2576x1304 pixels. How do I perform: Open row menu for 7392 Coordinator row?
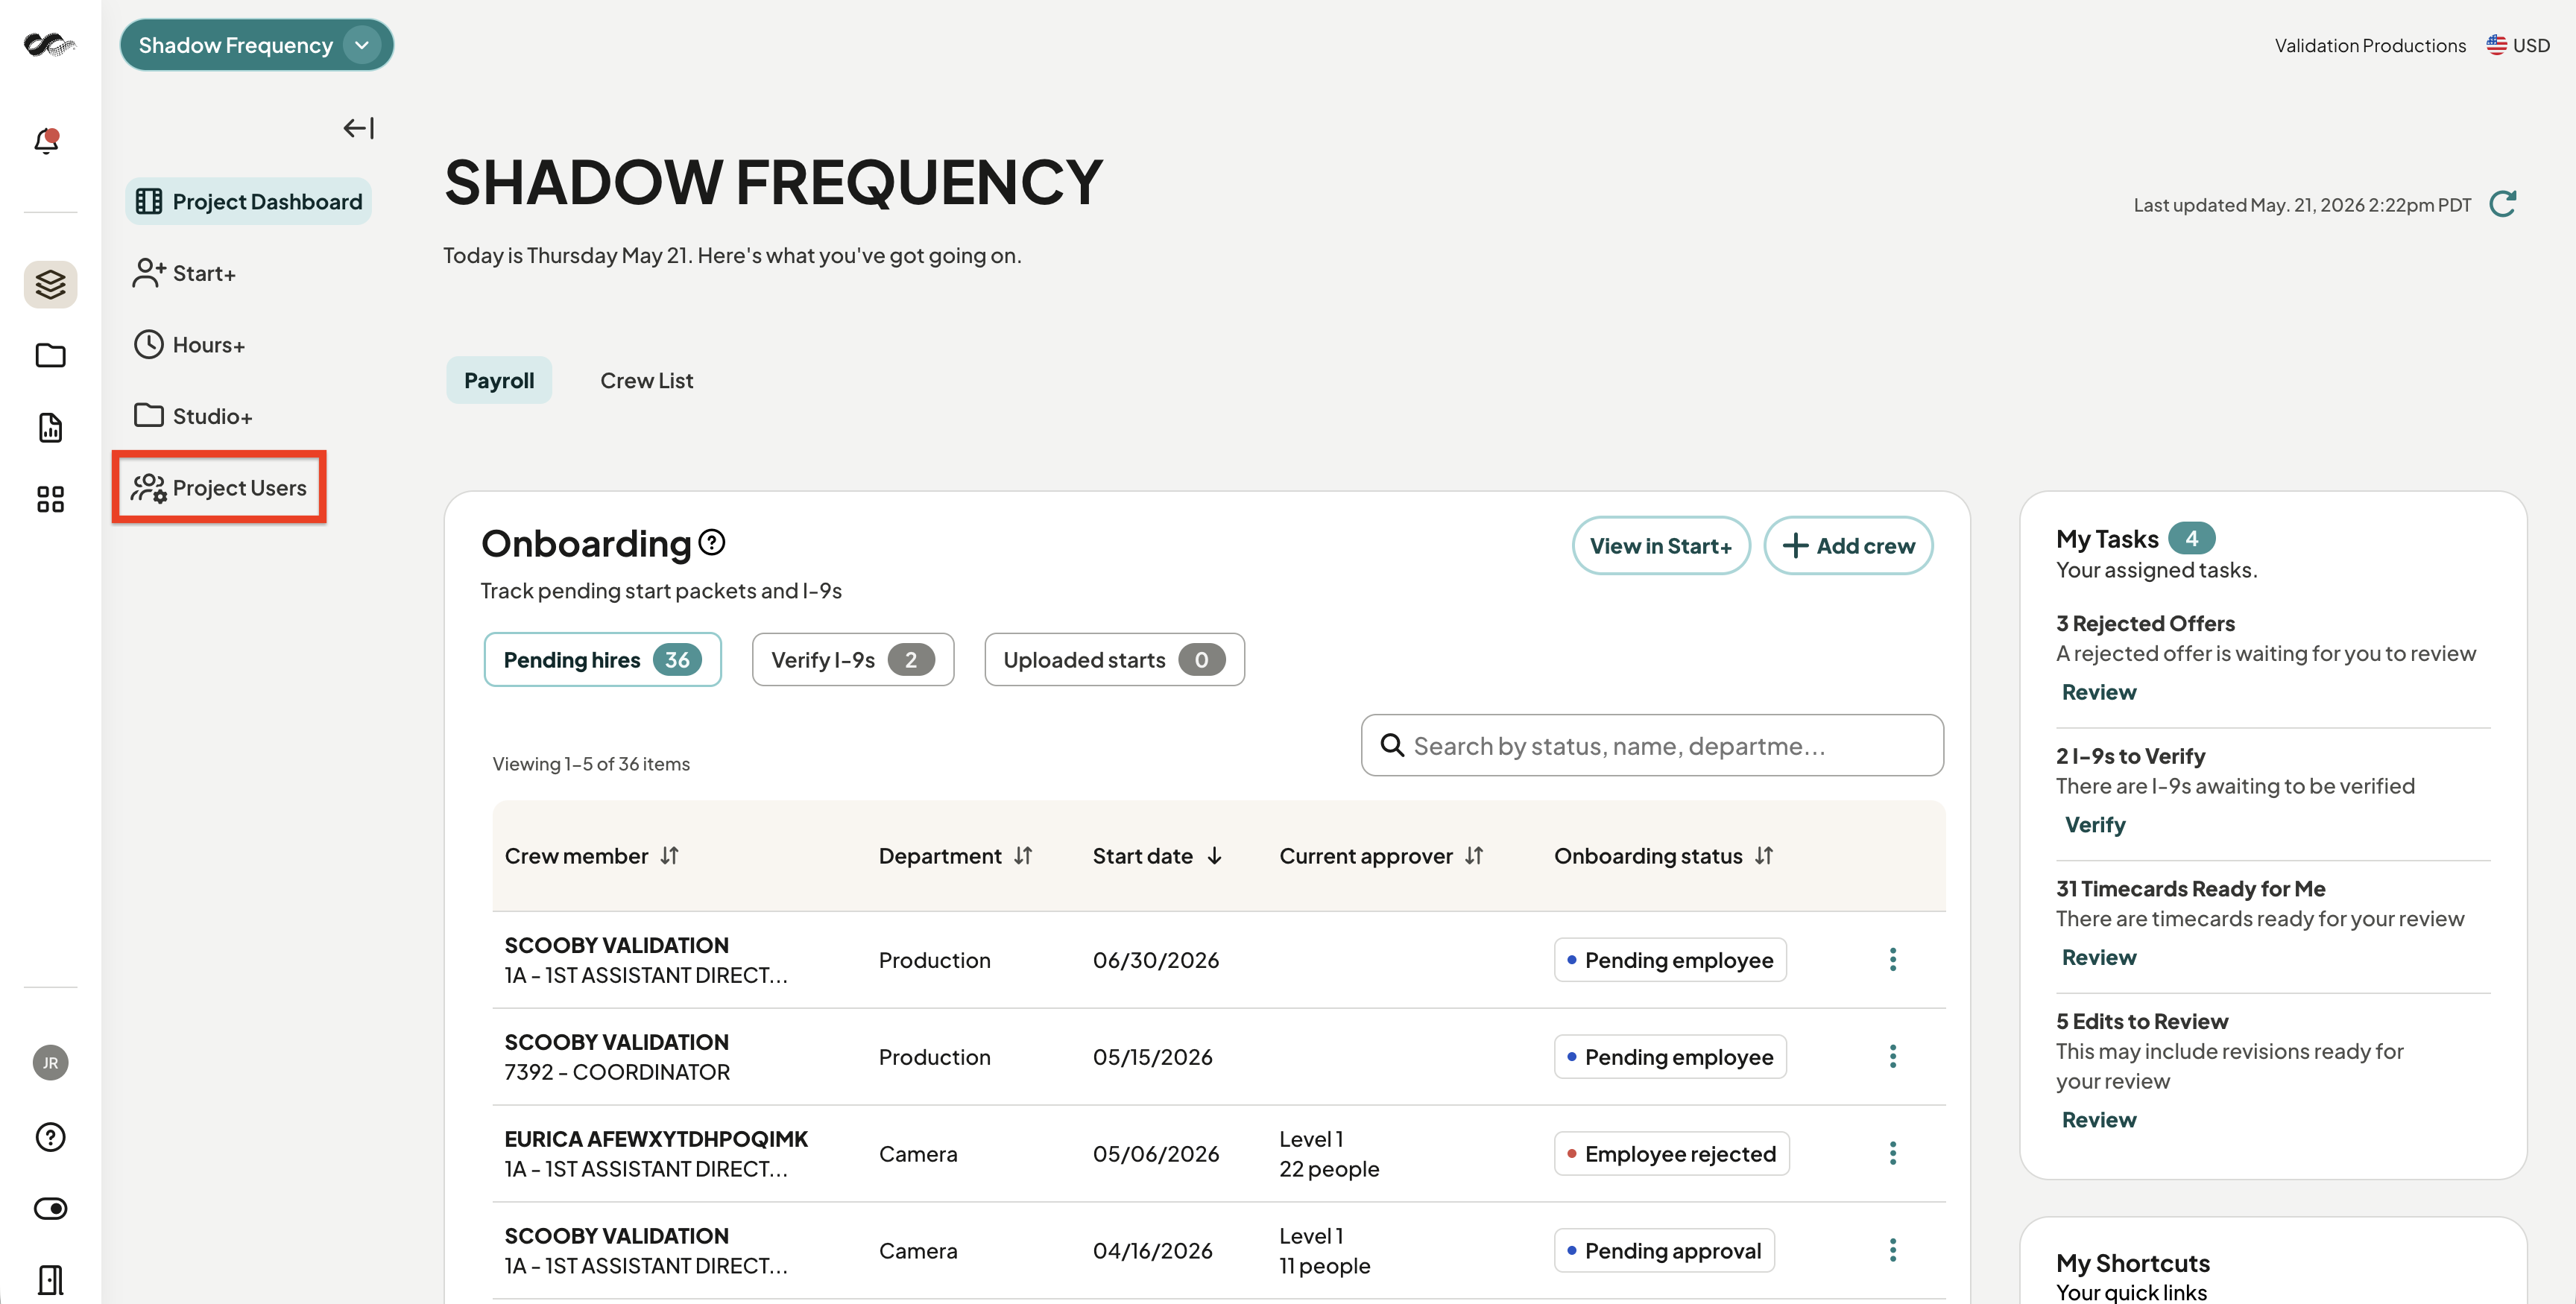[x=1893, y=1057]
